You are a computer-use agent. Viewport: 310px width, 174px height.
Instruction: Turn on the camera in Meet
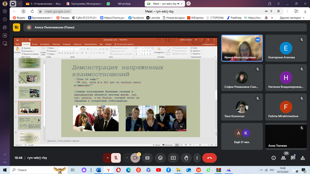tap(135, 158)
